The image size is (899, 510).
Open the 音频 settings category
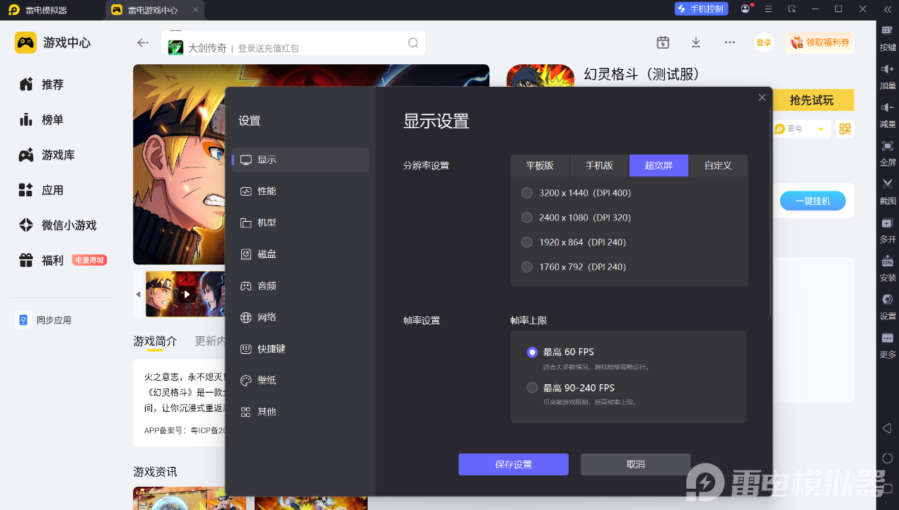pyautogui.click(x=300, y=285)
